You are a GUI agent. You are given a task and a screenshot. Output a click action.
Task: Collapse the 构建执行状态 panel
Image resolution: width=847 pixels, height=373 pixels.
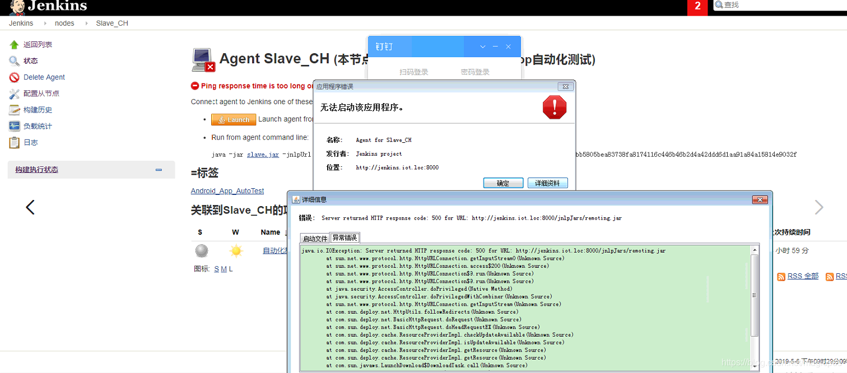(x=159, y=170)
